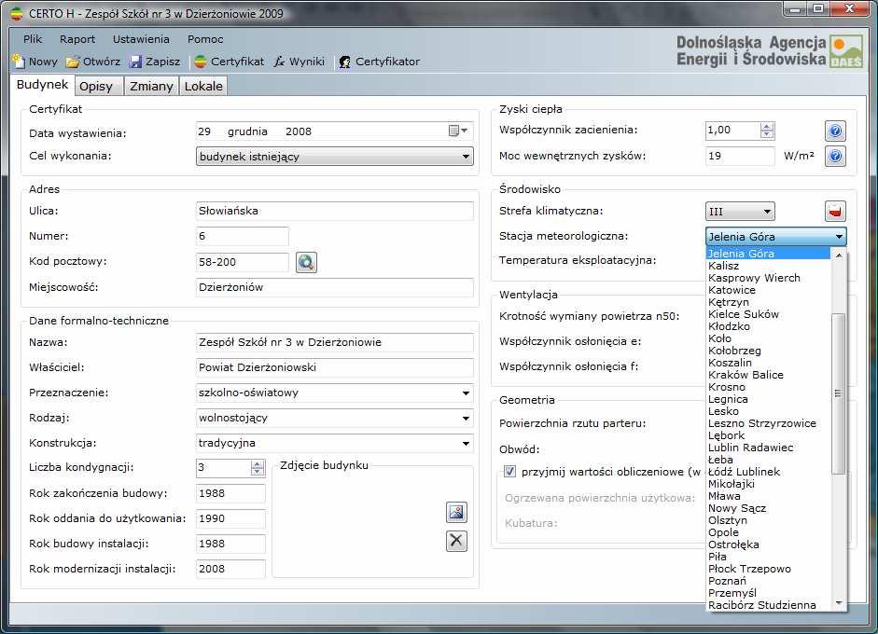The width and height of the screenshot is (878, 634).
Task: Open help for Moc wewnętrznych zysków
Action: (835, 156)
